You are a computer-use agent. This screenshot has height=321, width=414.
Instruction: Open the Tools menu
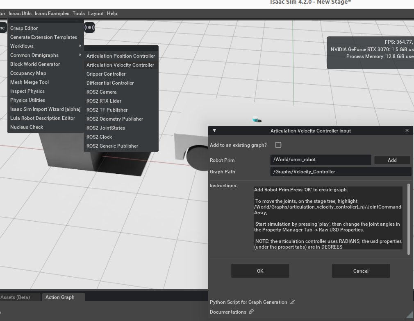point(79,13)
